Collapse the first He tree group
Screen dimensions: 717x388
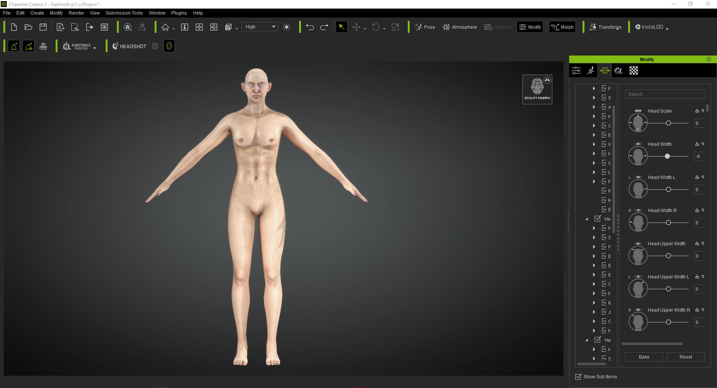coord(587,219)
